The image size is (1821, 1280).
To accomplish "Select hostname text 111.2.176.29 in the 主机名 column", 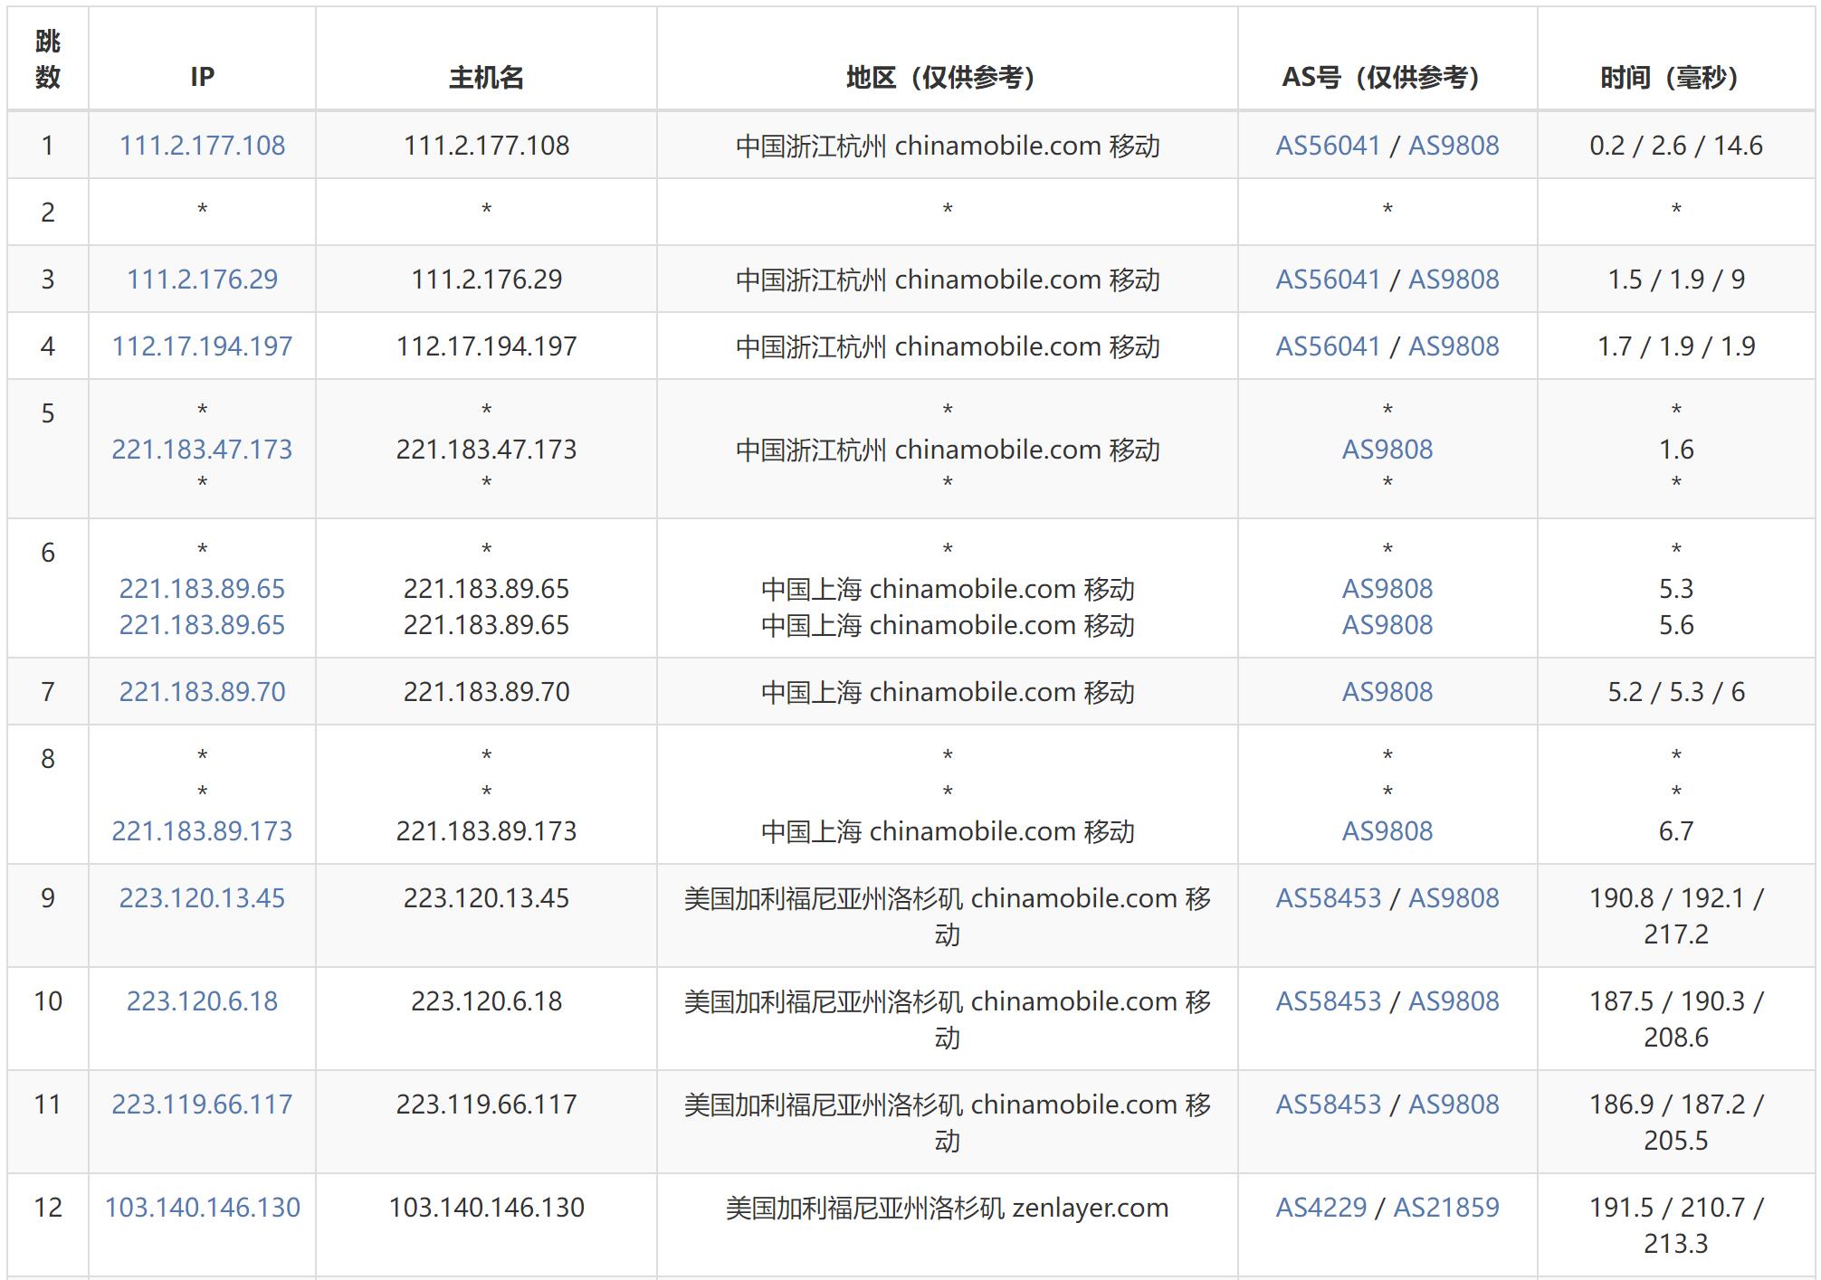I will pyautogui.click(x=486, y=280).
